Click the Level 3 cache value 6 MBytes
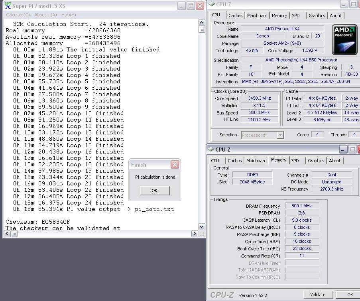The image size is (360, 301). pos(323,120)
